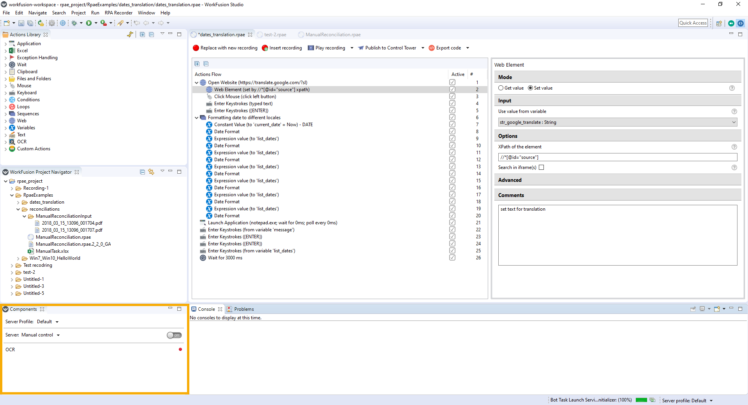This screenshot has height=405, width=748.
Task: Open the Navigate menu
Action: (x=37, y=13)
